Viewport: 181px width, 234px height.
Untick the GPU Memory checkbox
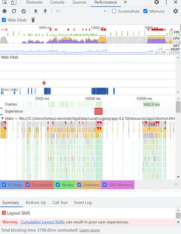104,185
